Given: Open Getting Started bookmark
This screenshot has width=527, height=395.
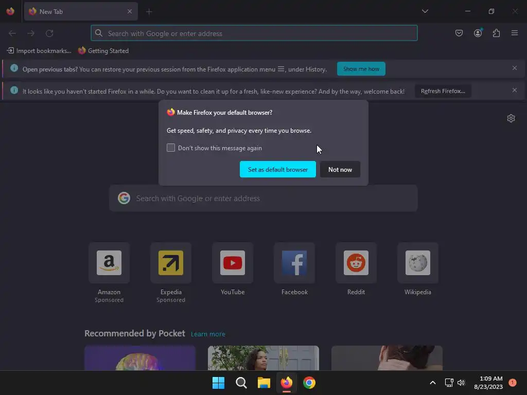Looking at the screenshot, I should point(103,51).
